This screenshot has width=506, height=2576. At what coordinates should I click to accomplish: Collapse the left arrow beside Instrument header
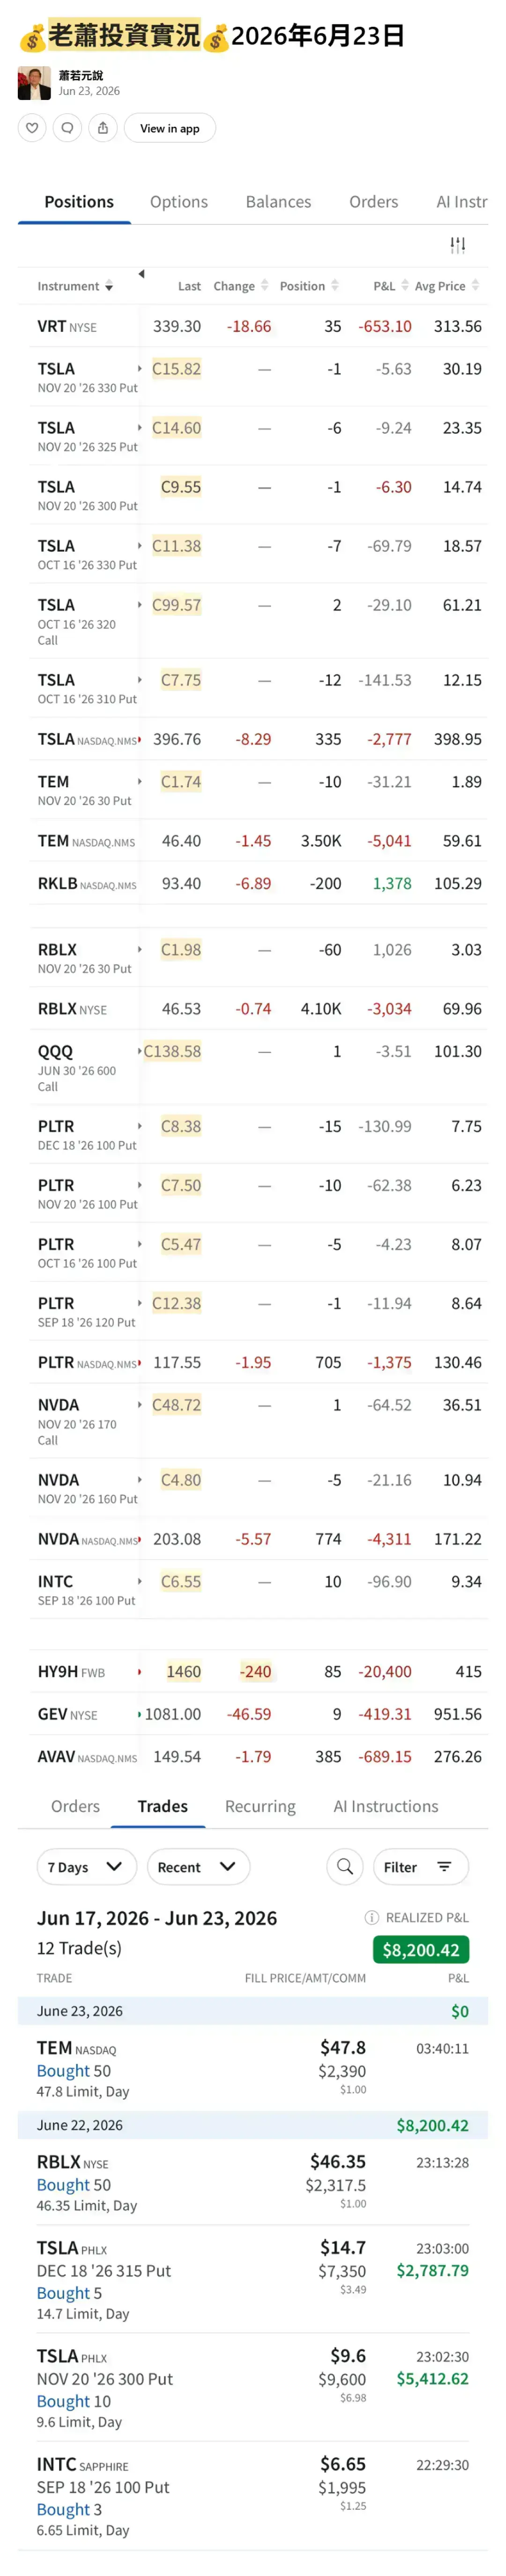[x=141, y=274]
